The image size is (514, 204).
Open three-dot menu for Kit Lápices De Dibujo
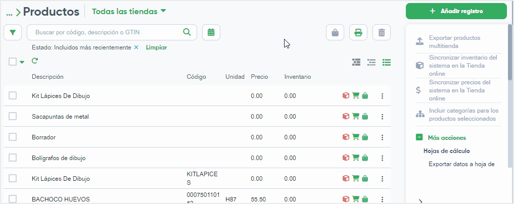382,96
